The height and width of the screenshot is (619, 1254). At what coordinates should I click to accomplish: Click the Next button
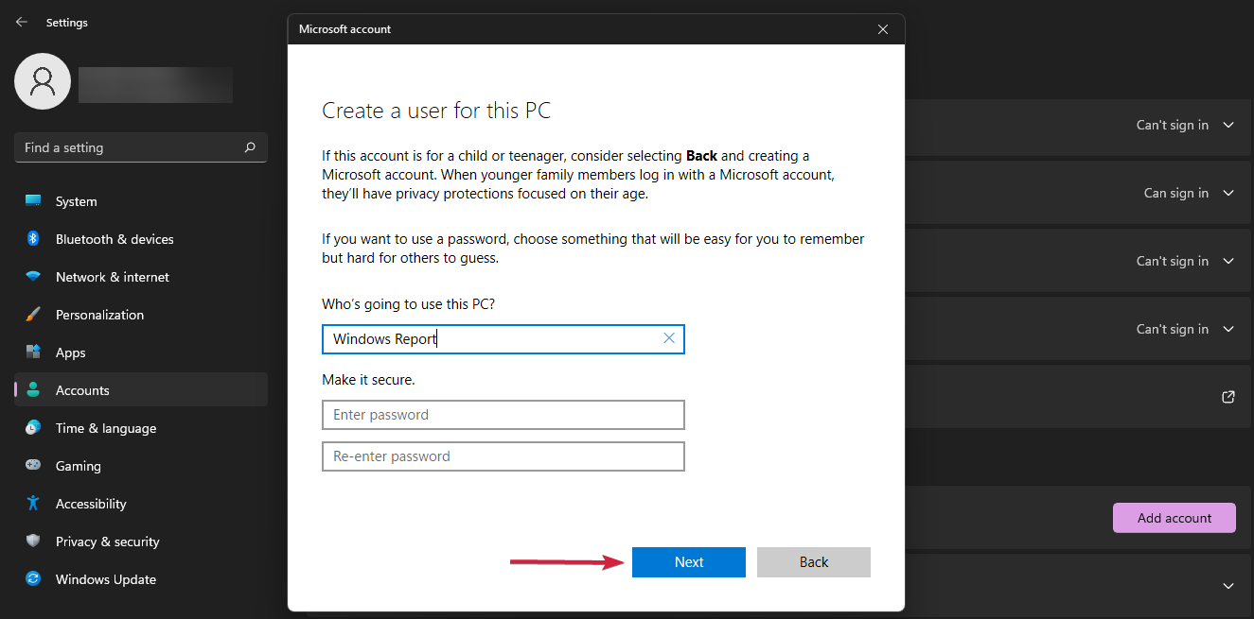pos(689,562)
